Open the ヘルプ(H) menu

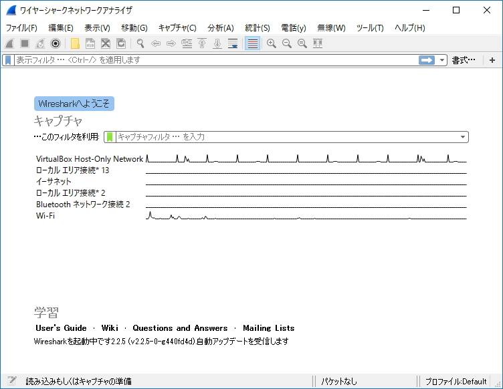coord(409,28)
